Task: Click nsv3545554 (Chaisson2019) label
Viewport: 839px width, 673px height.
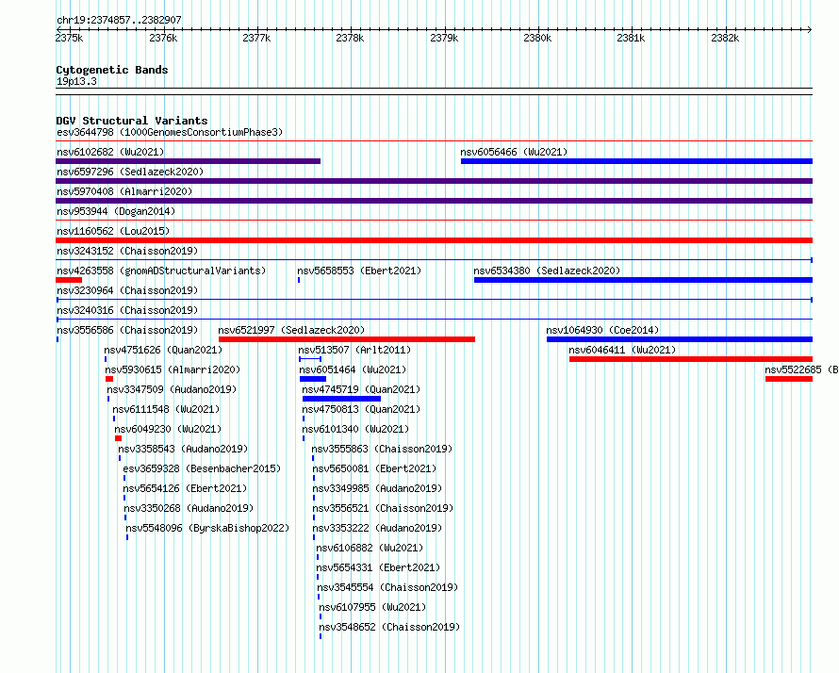Action: (x=388, y=587)
